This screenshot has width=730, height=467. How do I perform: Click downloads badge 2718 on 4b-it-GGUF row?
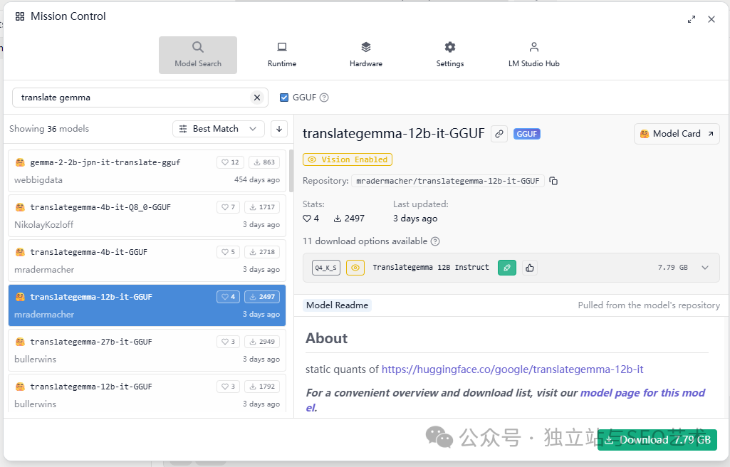click(262, 251)
